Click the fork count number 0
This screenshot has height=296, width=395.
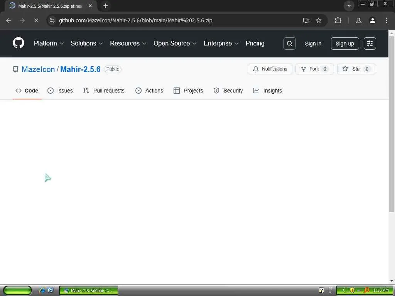click(325, 69)
